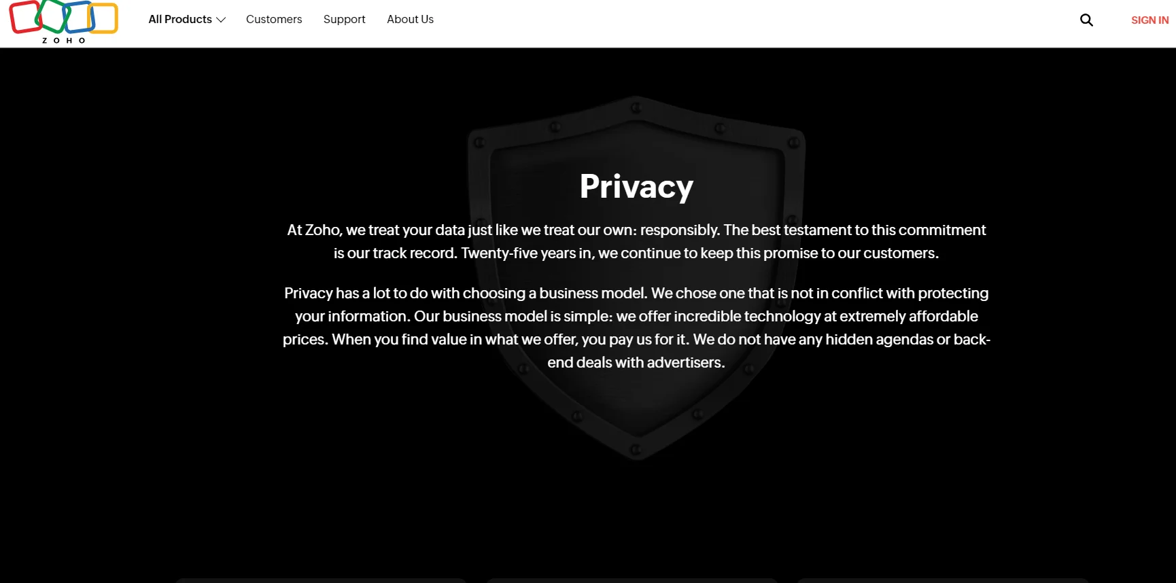Open the Customers page

[274, 19]
